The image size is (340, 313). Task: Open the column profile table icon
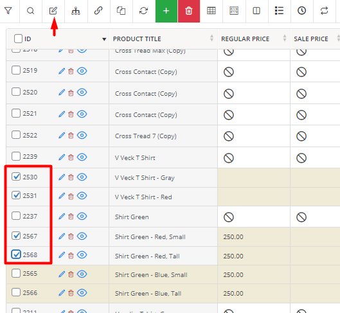[211, 11]
